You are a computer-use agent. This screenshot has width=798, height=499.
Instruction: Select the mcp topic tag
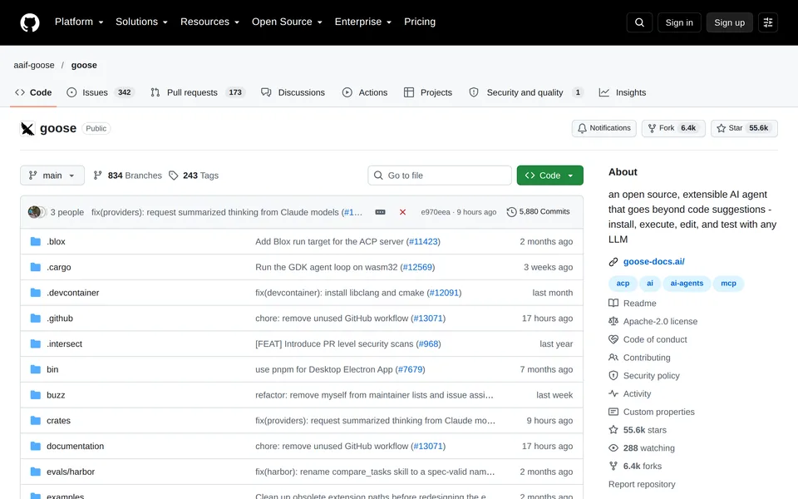728,283
